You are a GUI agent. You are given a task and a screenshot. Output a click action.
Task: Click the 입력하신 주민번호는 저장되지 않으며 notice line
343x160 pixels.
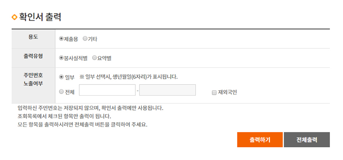[90, 108]
